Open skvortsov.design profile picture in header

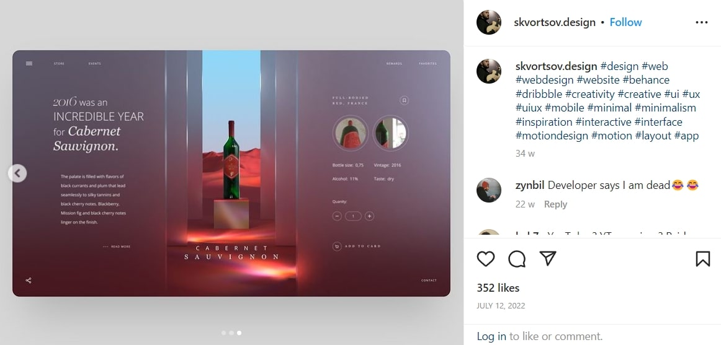coord(489,22)
